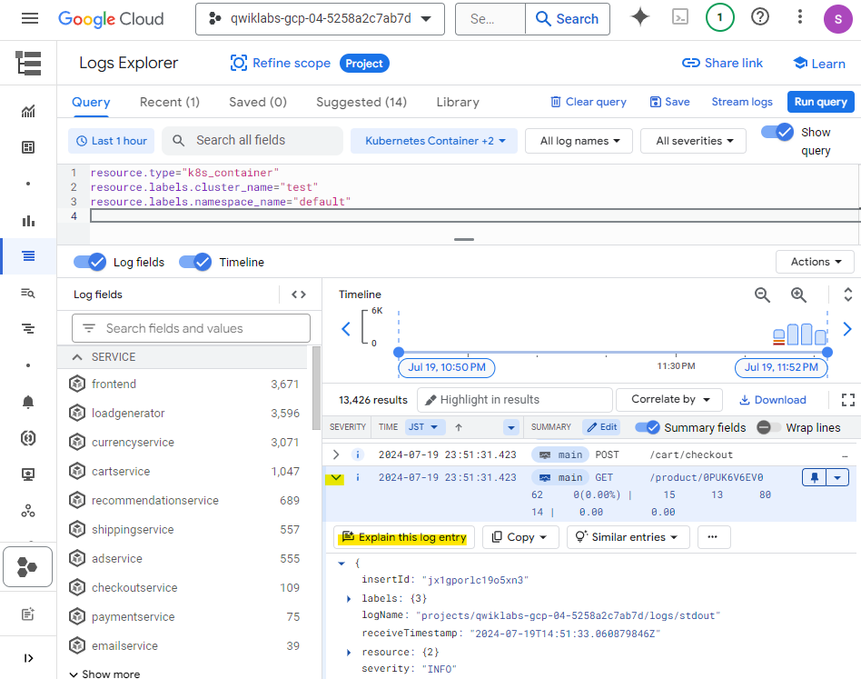
Task: Zoom out the timeline
Action: 762,295
